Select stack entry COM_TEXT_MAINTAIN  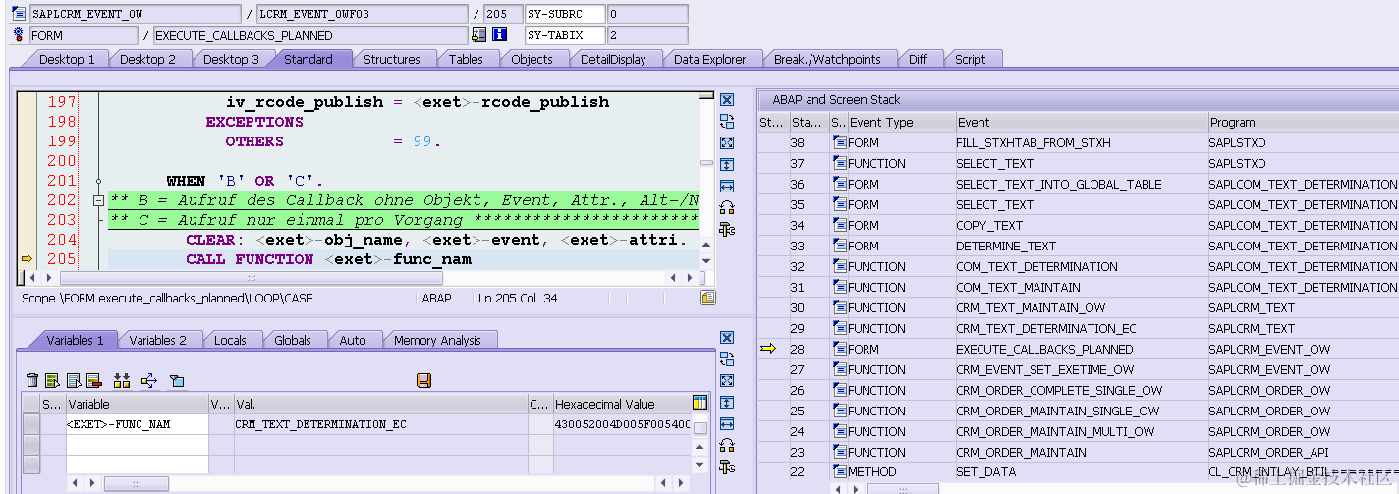click(x=1018, y=287)
